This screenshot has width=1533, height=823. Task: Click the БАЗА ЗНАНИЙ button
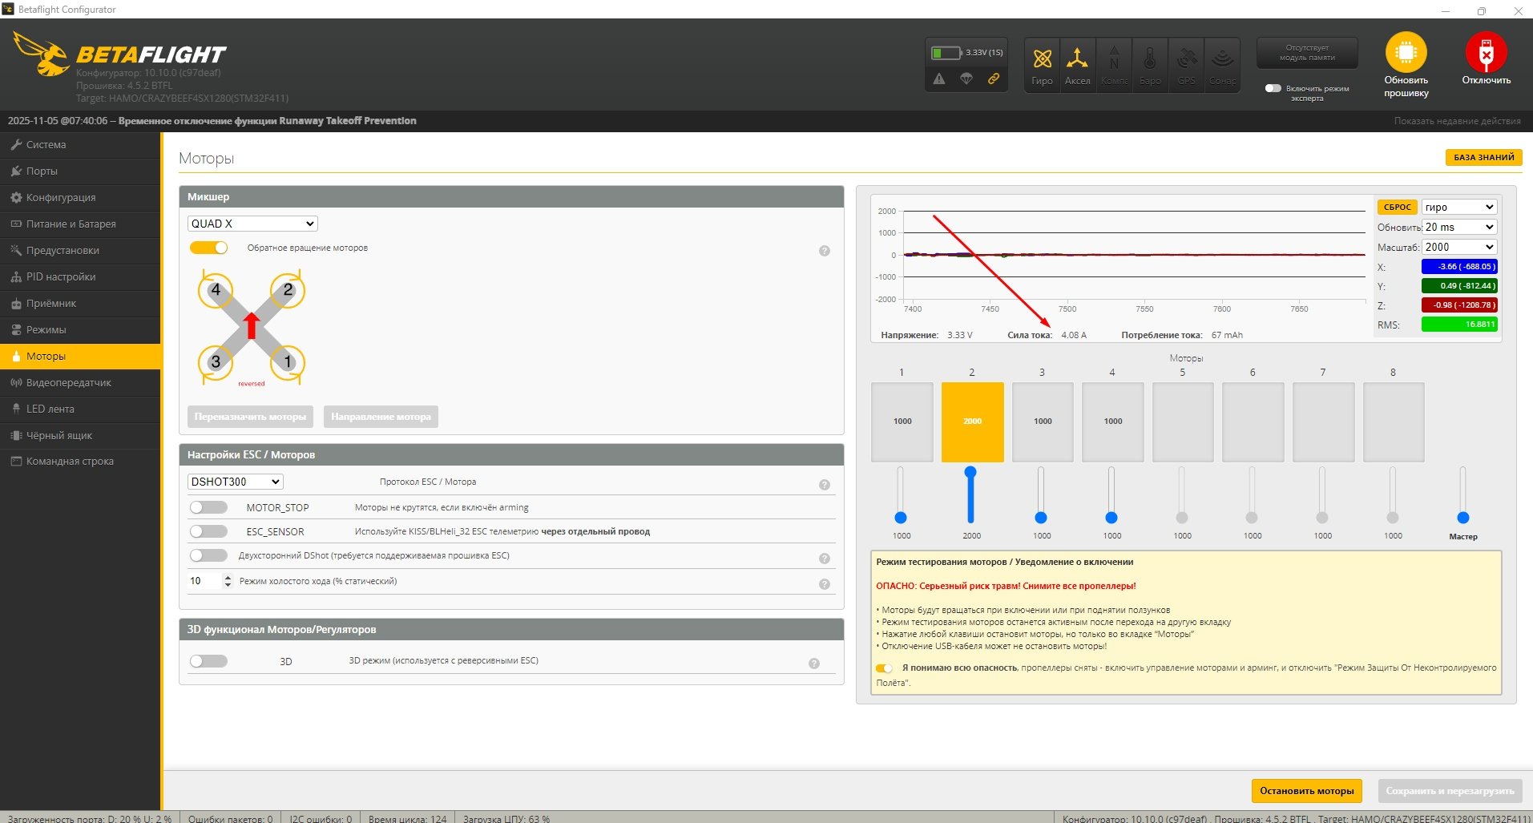coord(1483,157)
